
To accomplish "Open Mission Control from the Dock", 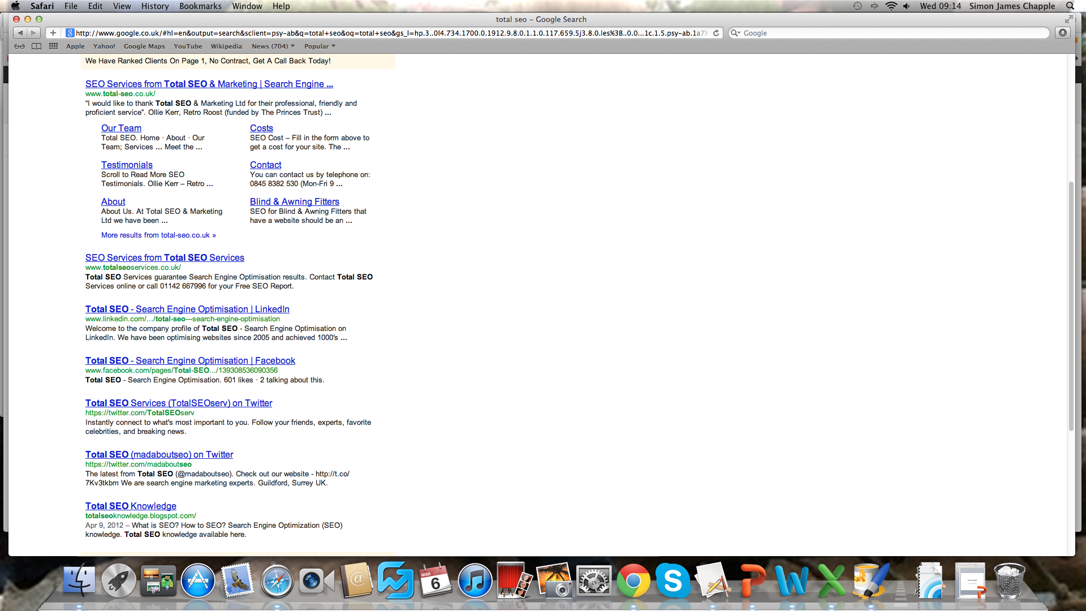I will 158,580.
